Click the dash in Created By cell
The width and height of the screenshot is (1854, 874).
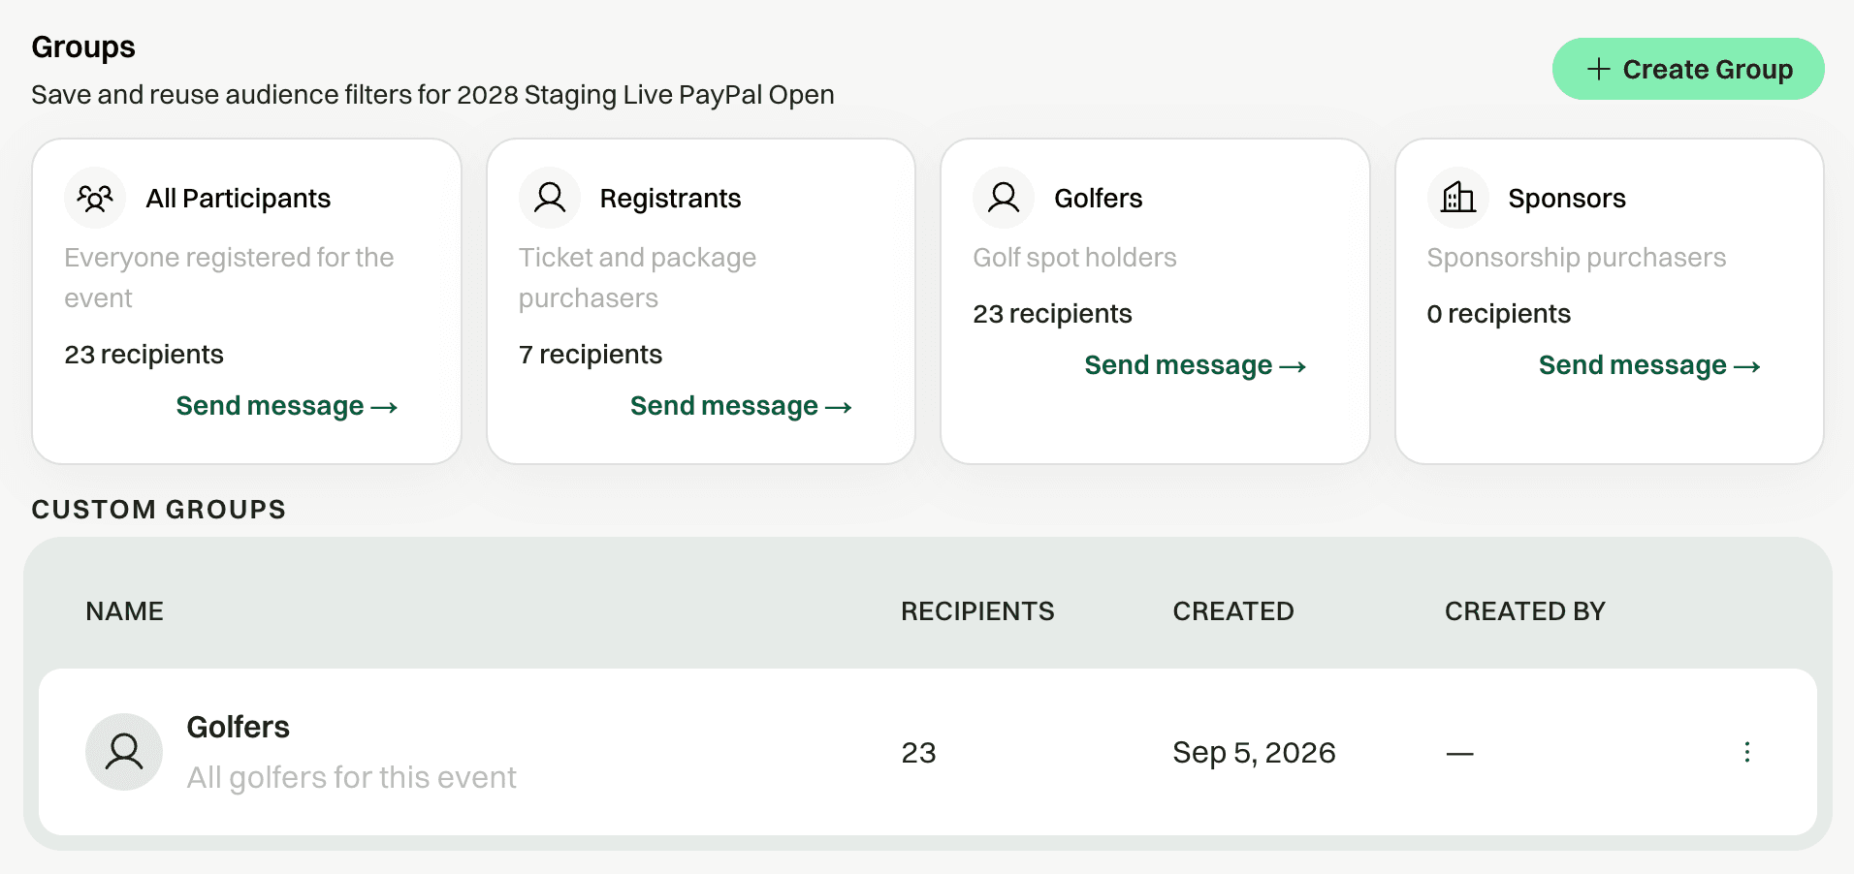(x=1459, y=753)
